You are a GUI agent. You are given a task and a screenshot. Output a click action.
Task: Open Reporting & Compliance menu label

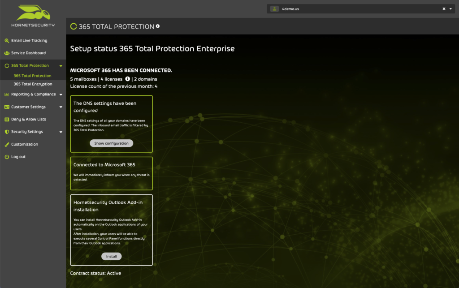pyautogui.click(x=33, y=95)
